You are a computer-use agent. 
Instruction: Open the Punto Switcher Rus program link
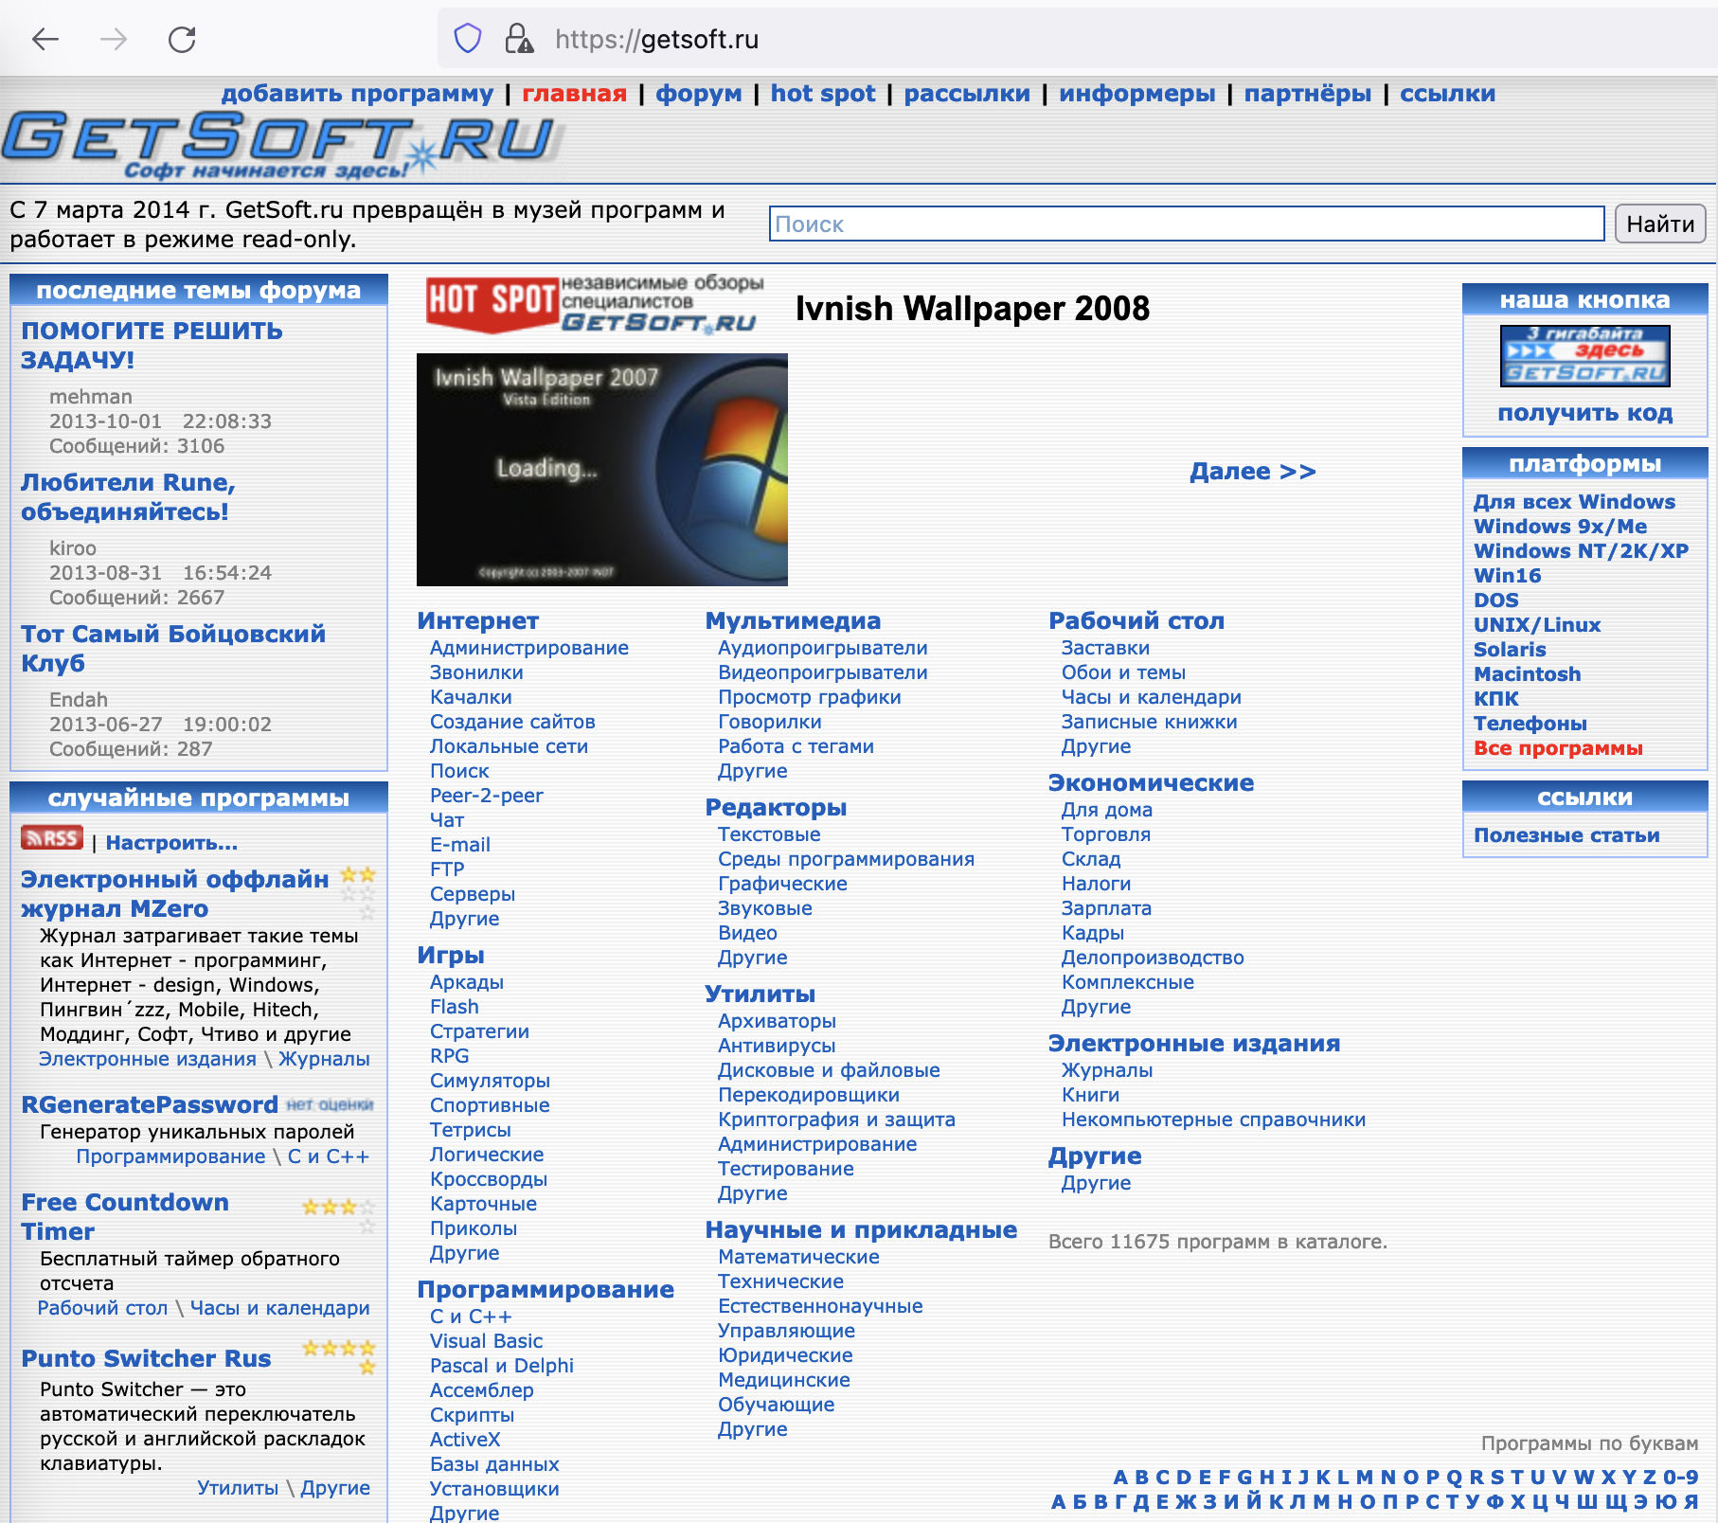tap(146, 1358)
